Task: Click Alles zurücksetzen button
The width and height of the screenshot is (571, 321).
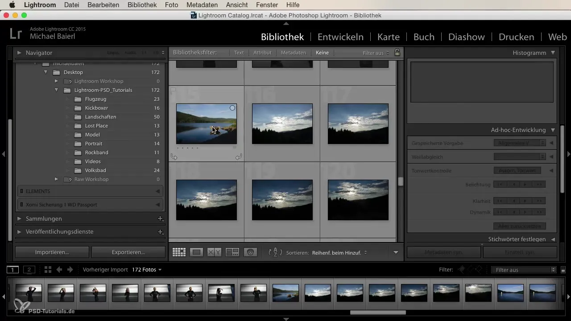Action: coord(520,226)
